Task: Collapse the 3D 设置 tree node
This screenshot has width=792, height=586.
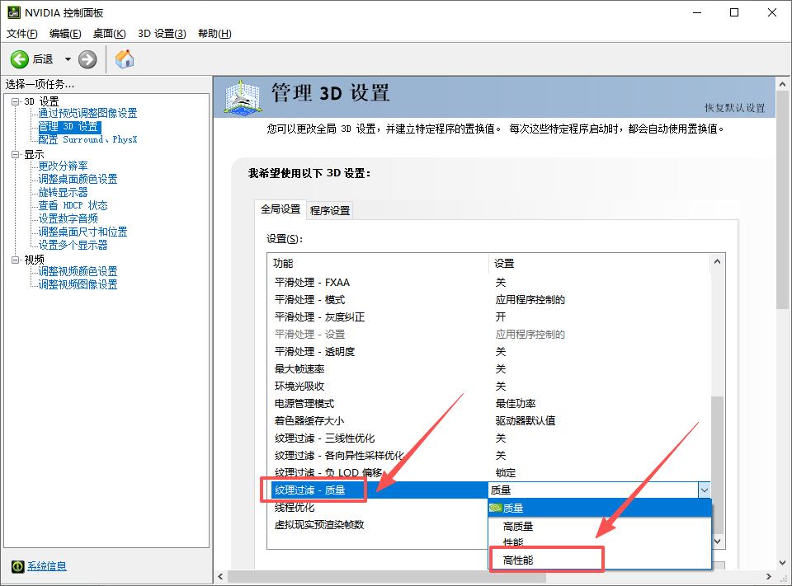Action: (15, 101)
